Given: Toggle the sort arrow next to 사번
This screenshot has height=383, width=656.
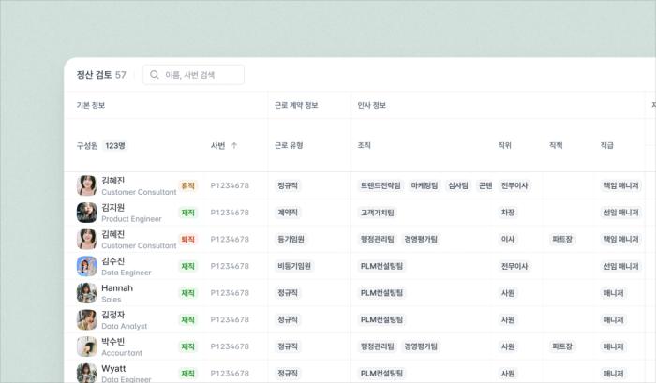Looking at the screenshot, I should pos(234,145).
